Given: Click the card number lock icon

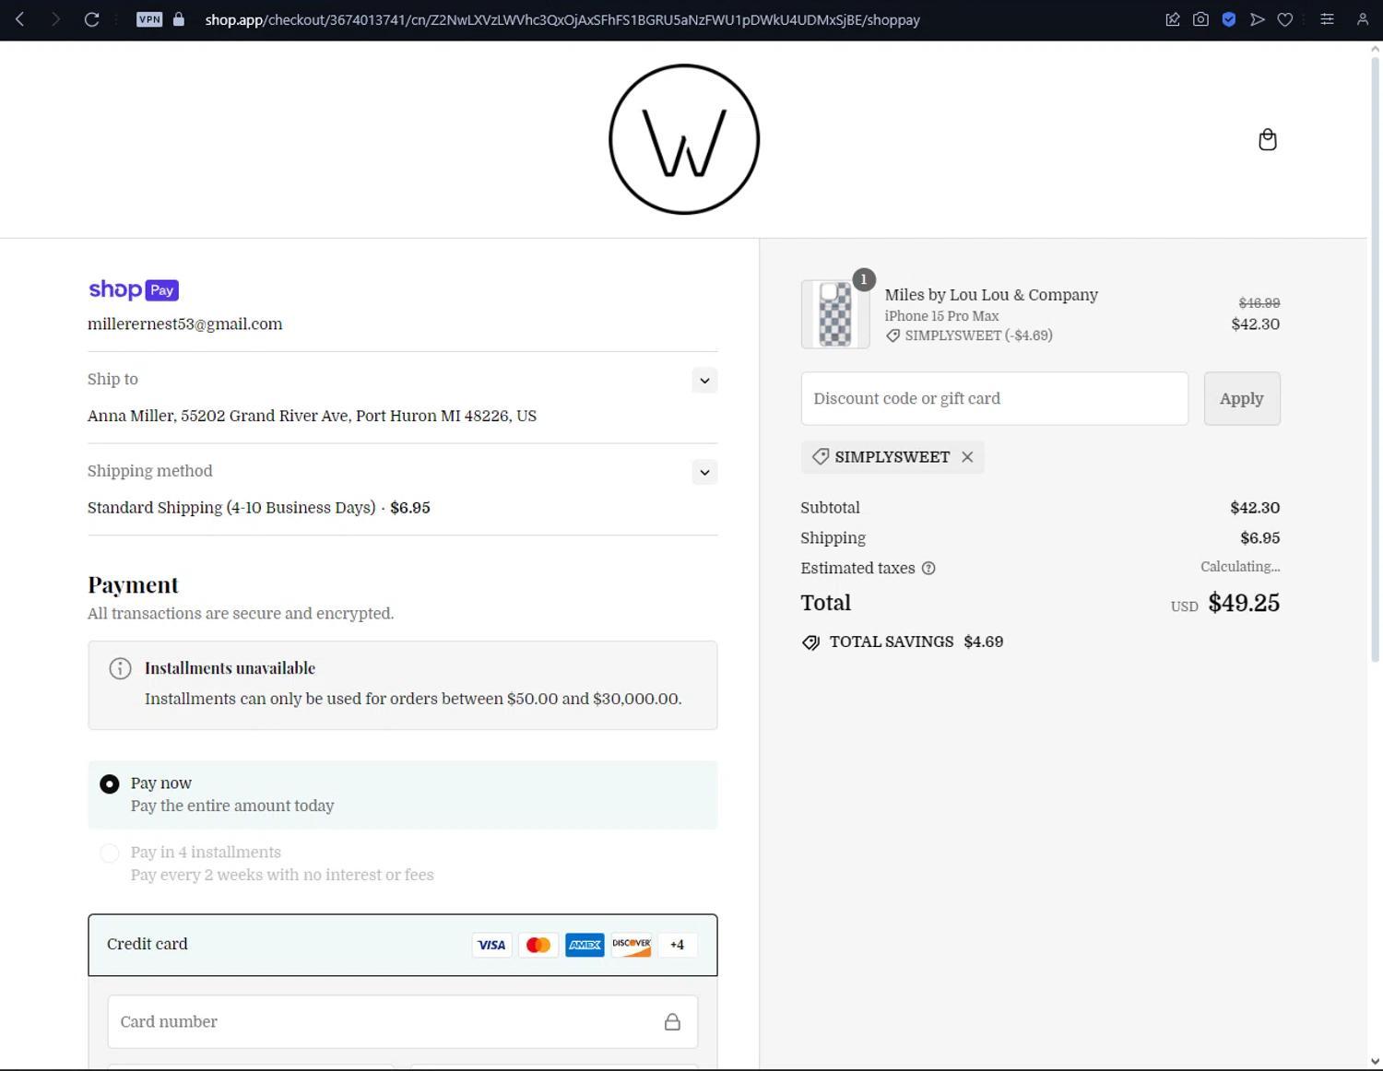Looking at the screenshot, I should [672, 1021].
